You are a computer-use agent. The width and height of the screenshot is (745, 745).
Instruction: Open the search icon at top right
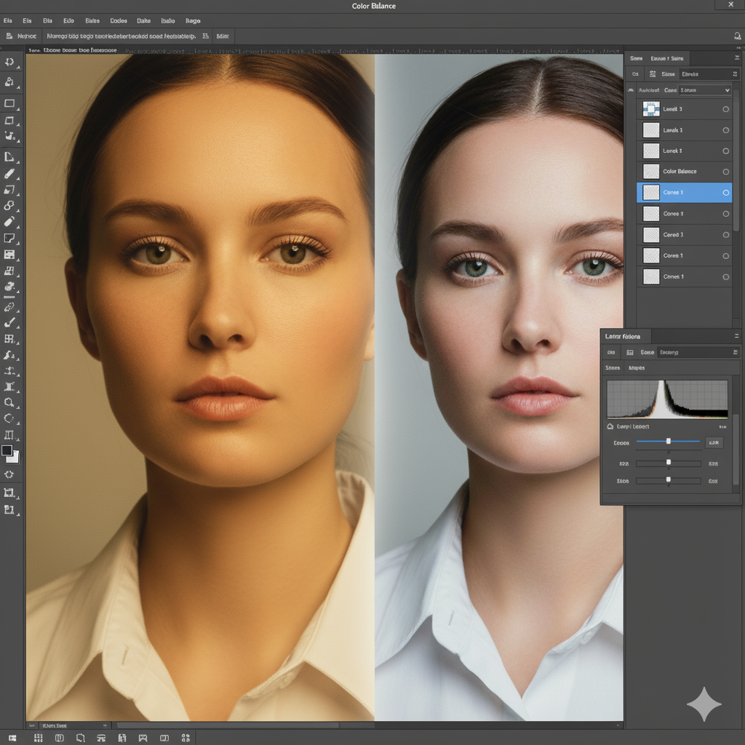[x=737, y=36]
